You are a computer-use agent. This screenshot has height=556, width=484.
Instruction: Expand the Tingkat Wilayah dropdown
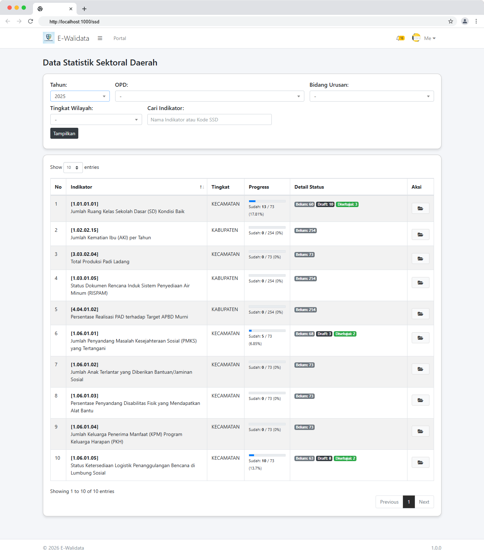tap(96, 120)
